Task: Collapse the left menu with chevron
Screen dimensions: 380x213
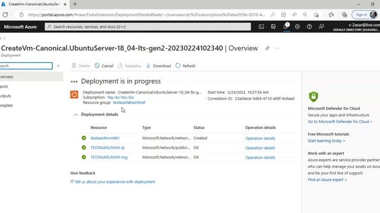Action: click(x=58, y=66)
